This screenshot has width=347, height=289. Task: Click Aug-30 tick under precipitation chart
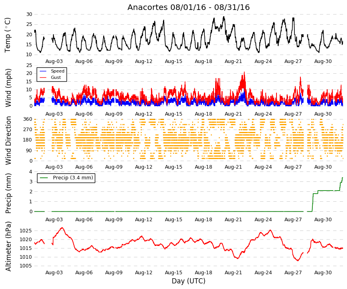pyautogui.click(x=323, y=220)
